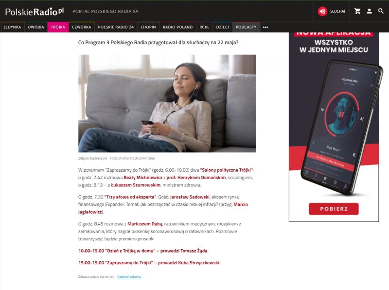Click the Pobierz download button
389x290 pixels.
tap(334, 209)
